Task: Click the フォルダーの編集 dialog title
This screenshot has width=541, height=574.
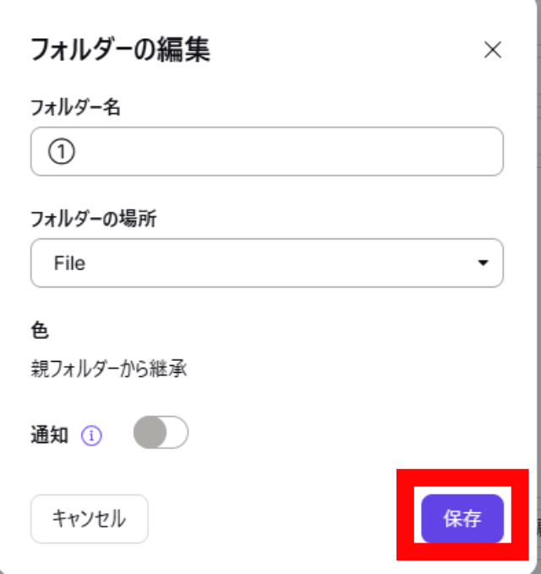Action: 120,50
